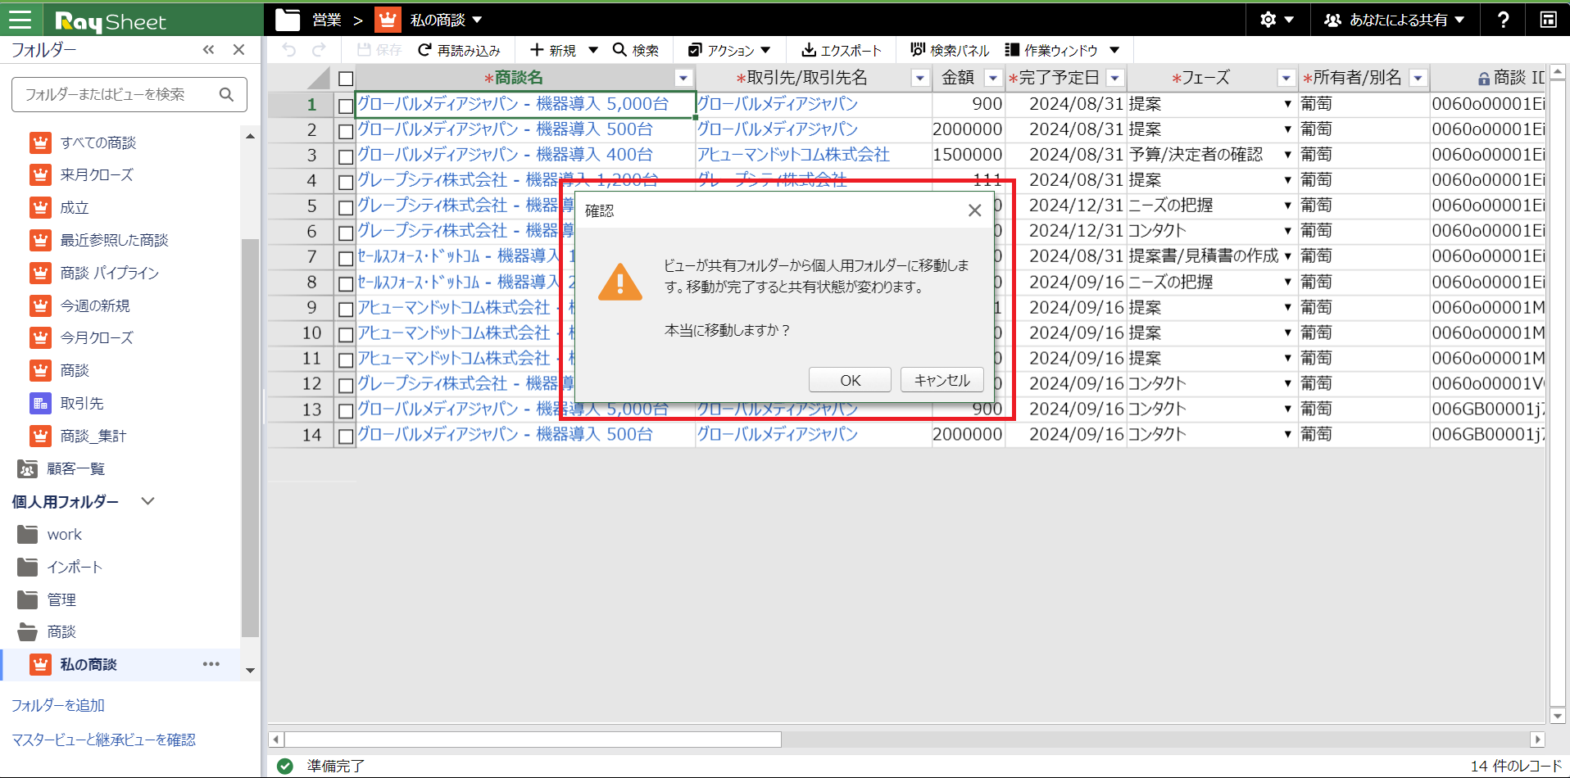Image resolution: width=1570 pixels, height=778 pixels.
Task: Open the あなたによる共有 sharing menu
Action: (x=1395, y=20)
